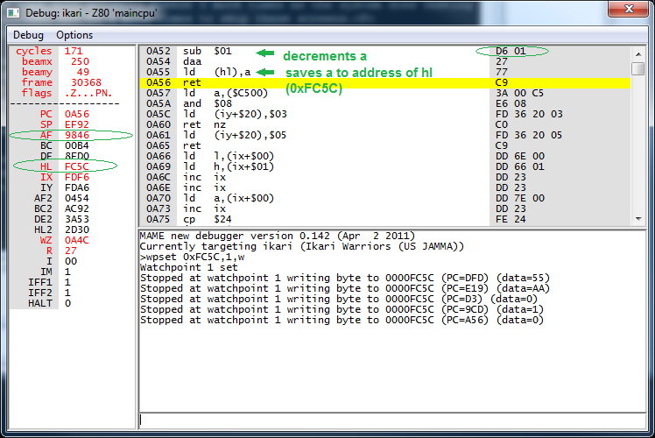Click the Currently targeting ikari line

(x=302, y=246)
